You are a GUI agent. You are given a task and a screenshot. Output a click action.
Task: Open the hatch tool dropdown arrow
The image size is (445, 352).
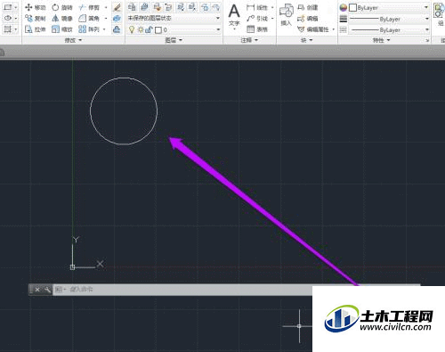coord(16,29)
